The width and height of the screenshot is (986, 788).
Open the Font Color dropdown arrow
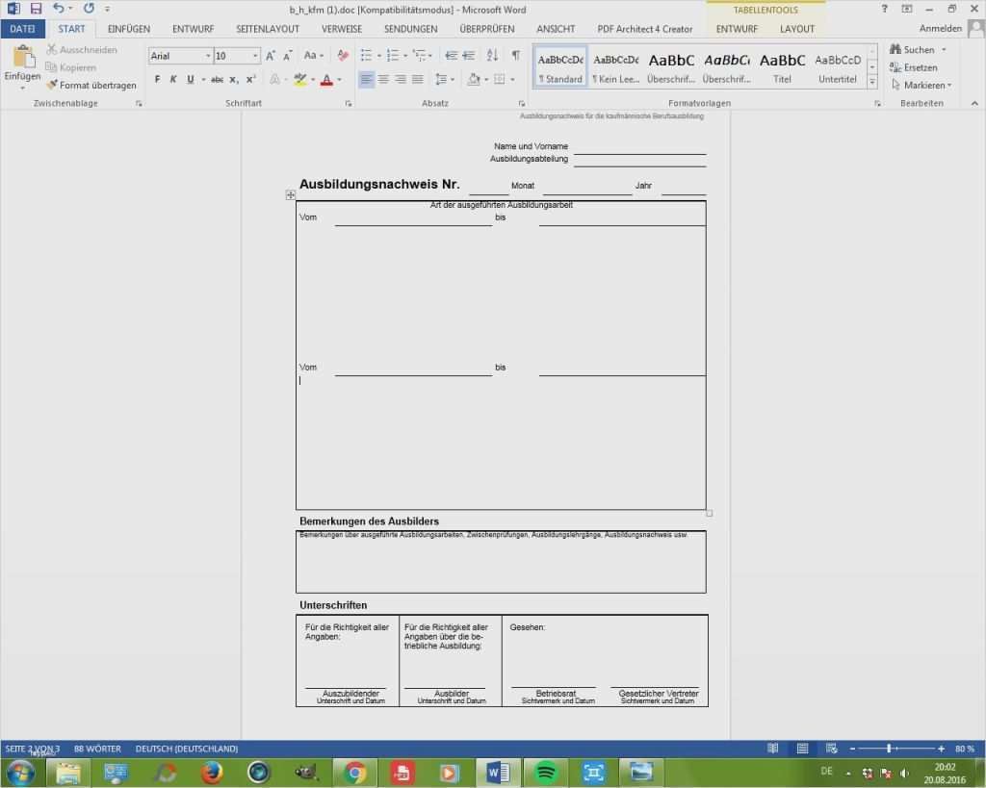[338, 78]
